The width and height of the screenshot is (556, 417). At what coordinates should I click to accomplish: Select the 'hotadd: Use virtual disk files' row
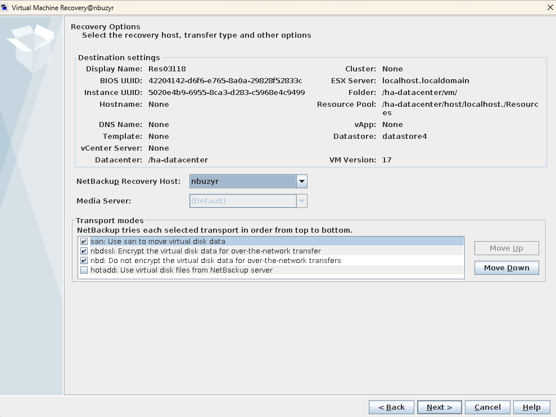(x=271, y=270)
